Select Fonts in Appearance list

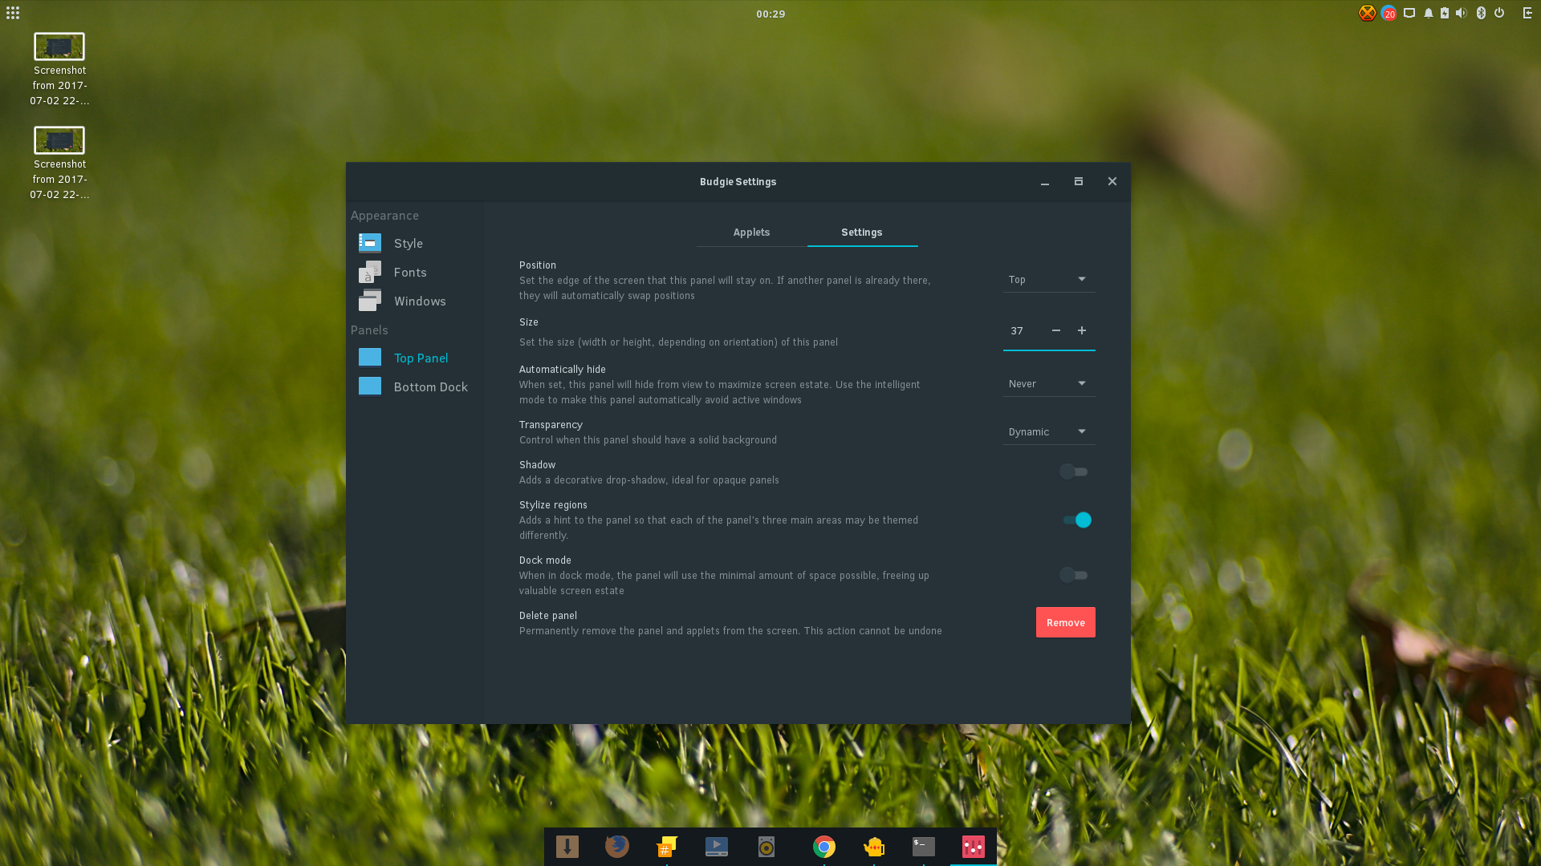click(x=414, y=272)
